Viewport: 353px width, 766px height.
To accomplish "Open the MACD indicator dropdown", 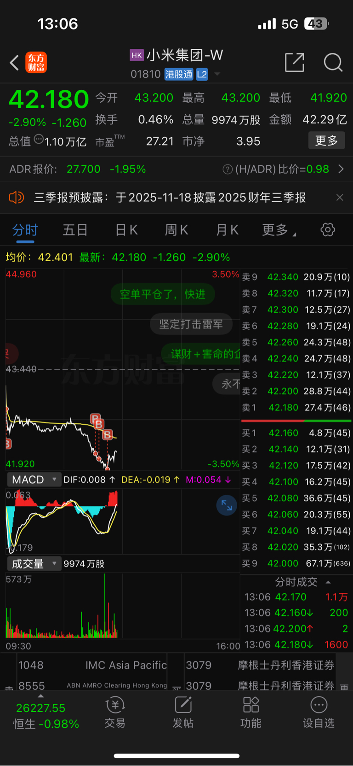I will point(34,479).
